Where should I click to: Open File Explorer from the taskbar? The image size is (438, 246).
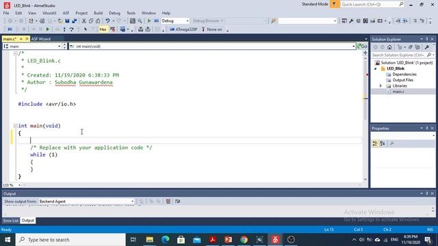(x=150, y=240)
